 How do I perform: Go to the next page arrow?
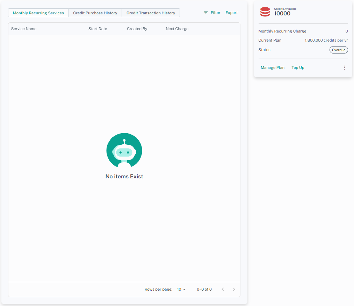(x=234, y=289)
